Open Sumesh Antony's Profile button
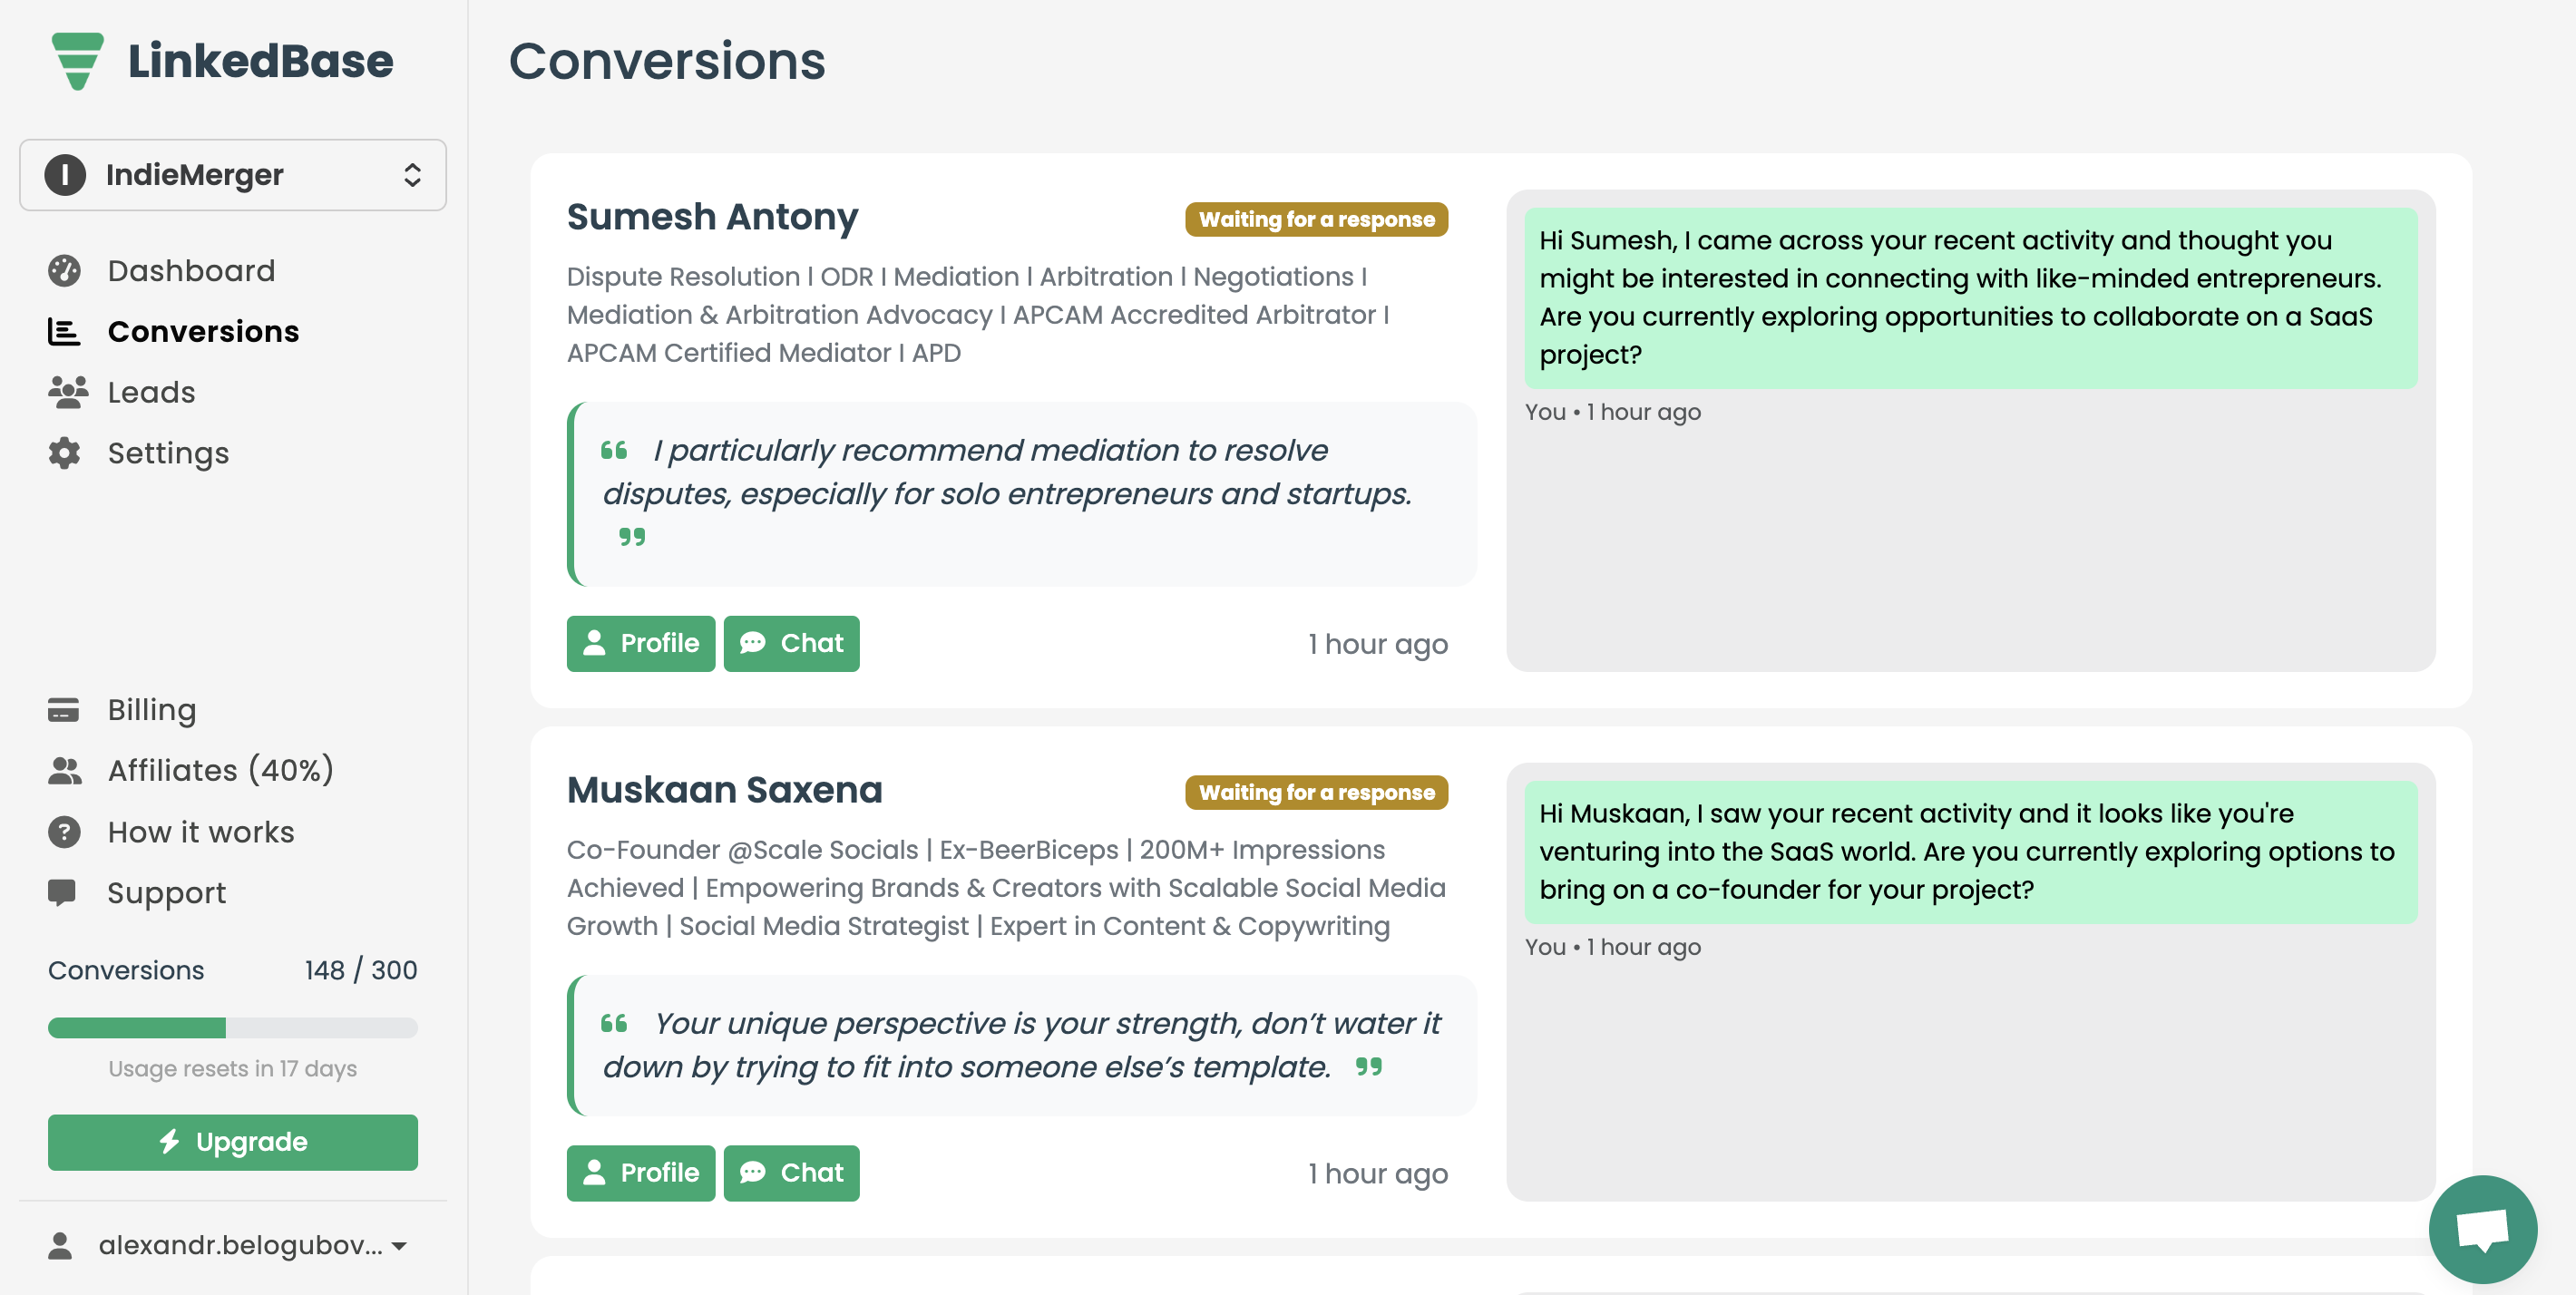Screen dimensions: 2576x1295 pos(640,643)
